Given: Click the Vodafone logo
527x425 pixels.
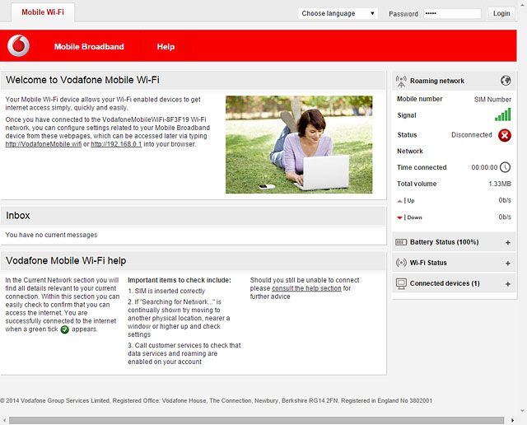Looking at the screenshot, I should 19,46.
